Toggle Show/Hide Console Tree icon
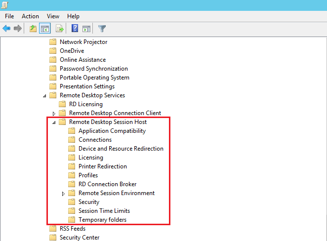Image resolution: width=327 pixels, height=241 pixels. coord(45,29)
